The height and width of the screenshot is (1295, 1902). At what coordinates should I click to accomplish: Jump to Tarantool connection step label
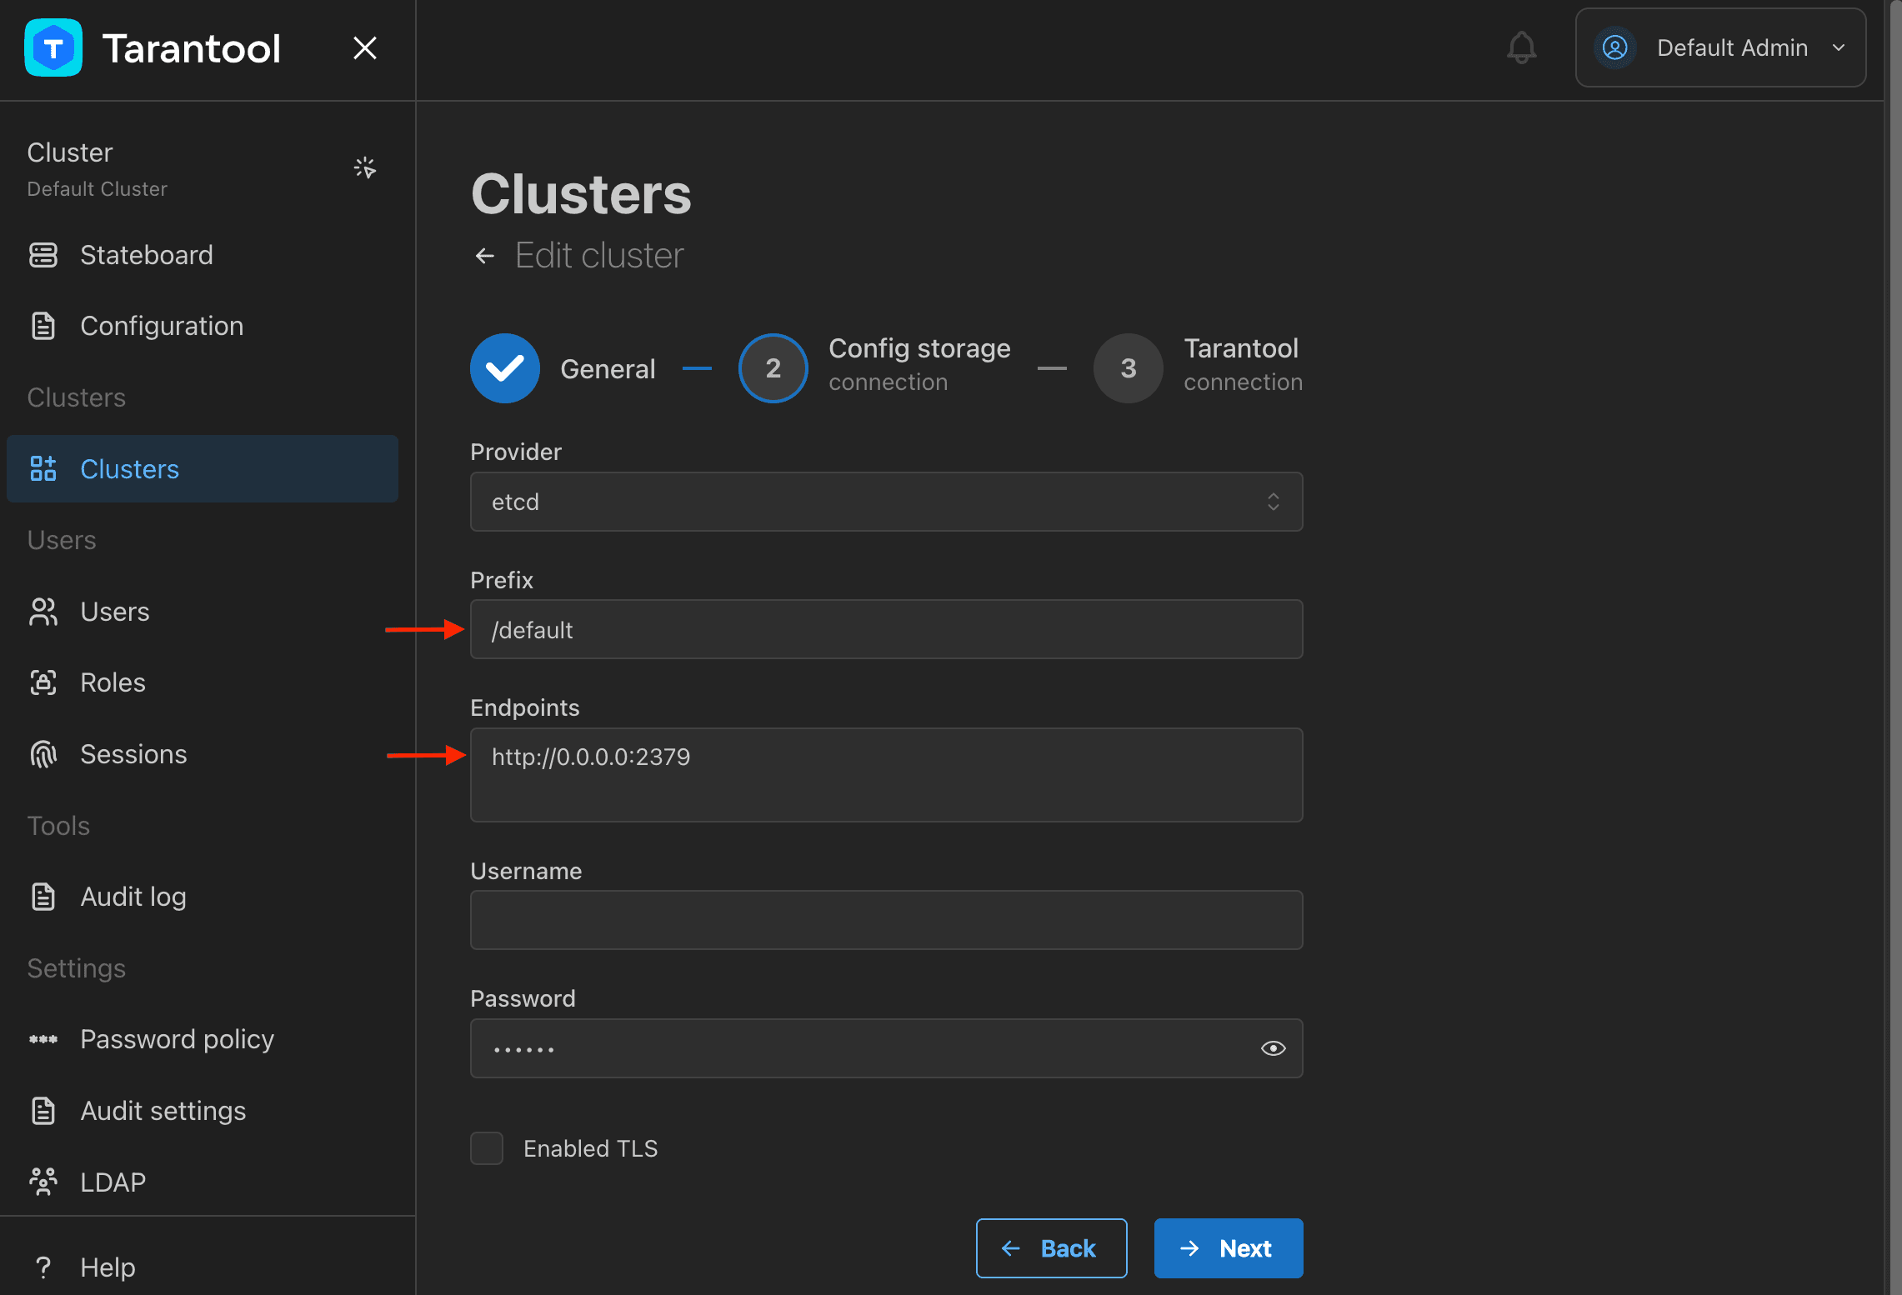point(1243,365)
